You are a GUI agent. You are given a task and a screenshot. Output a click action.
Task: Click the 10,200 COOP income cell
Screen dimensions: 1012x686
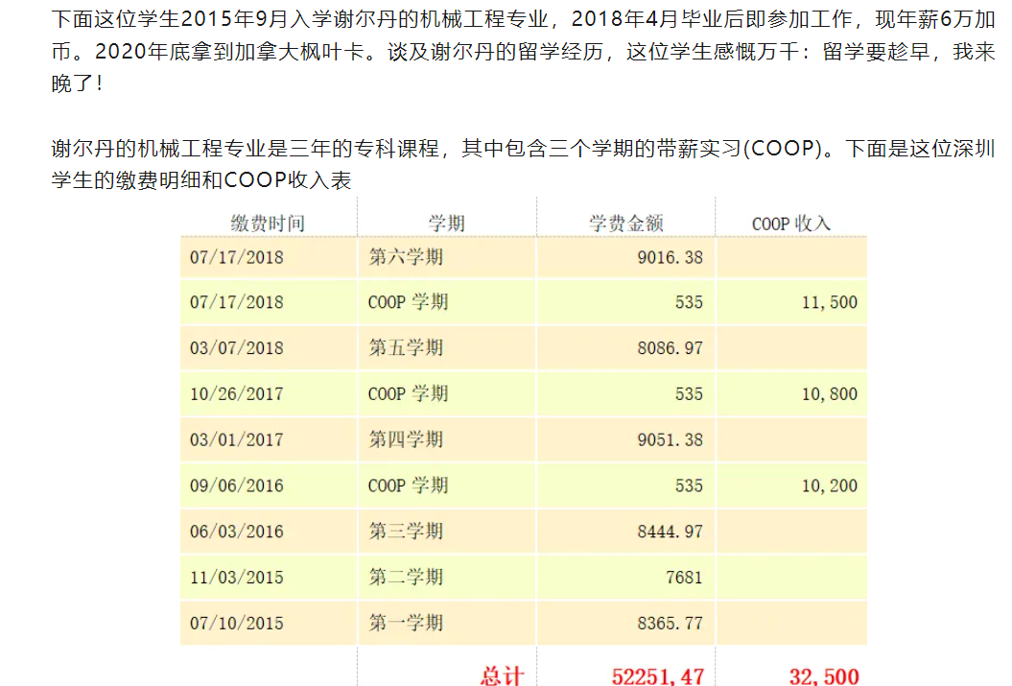[829, 486]
